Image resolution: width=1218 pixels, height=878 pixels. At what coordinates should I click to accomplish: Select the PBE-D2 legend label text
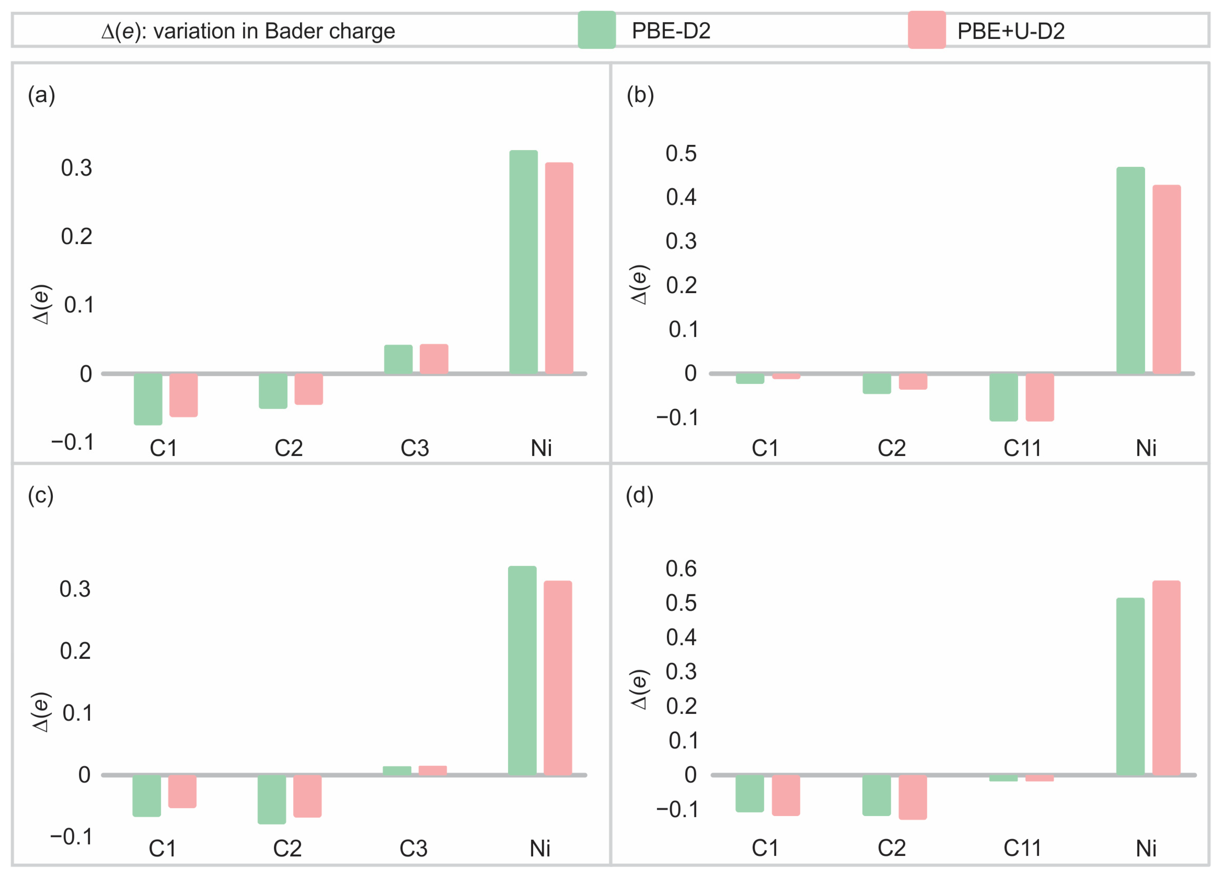(x=671, y=31)
